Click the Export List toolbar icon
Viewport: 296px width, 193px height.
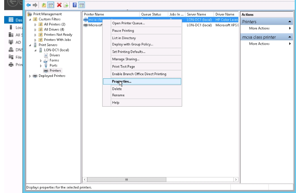click(x=66, y=5)
